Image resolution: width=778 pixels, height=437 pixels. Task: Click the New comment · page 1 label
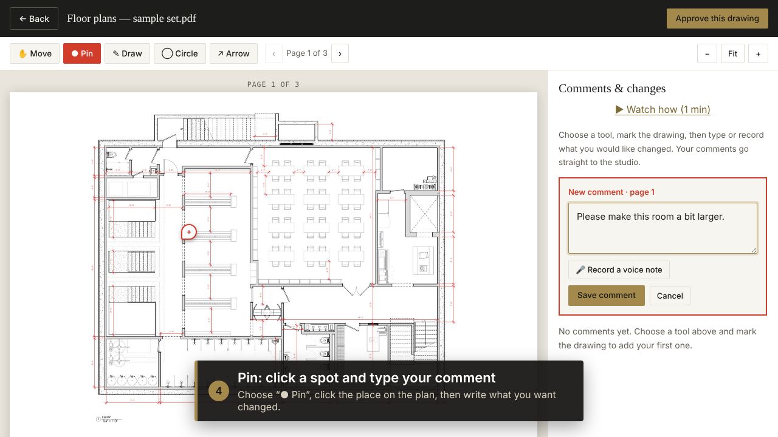611,192
